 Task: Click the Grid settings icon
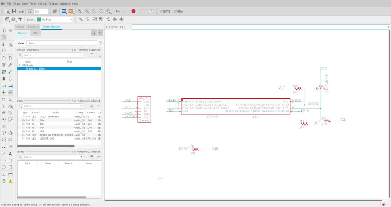pos(13,19)
